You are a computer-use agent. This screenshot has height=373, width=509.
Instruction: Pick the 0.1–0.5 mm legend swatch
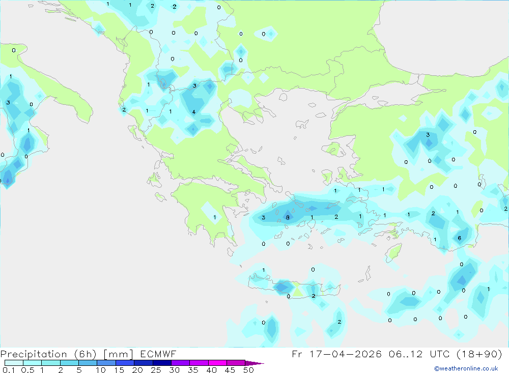(14, 363)
